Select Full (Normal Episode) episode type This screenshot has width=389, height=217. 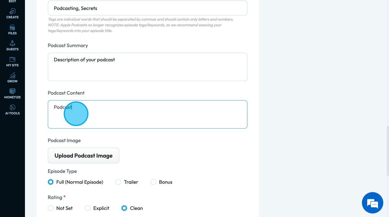pyautogui.click(x=51, y=182)
